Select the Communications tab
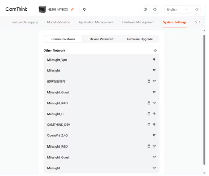Viewport: 209px width, 176px height. coord(63,39)
